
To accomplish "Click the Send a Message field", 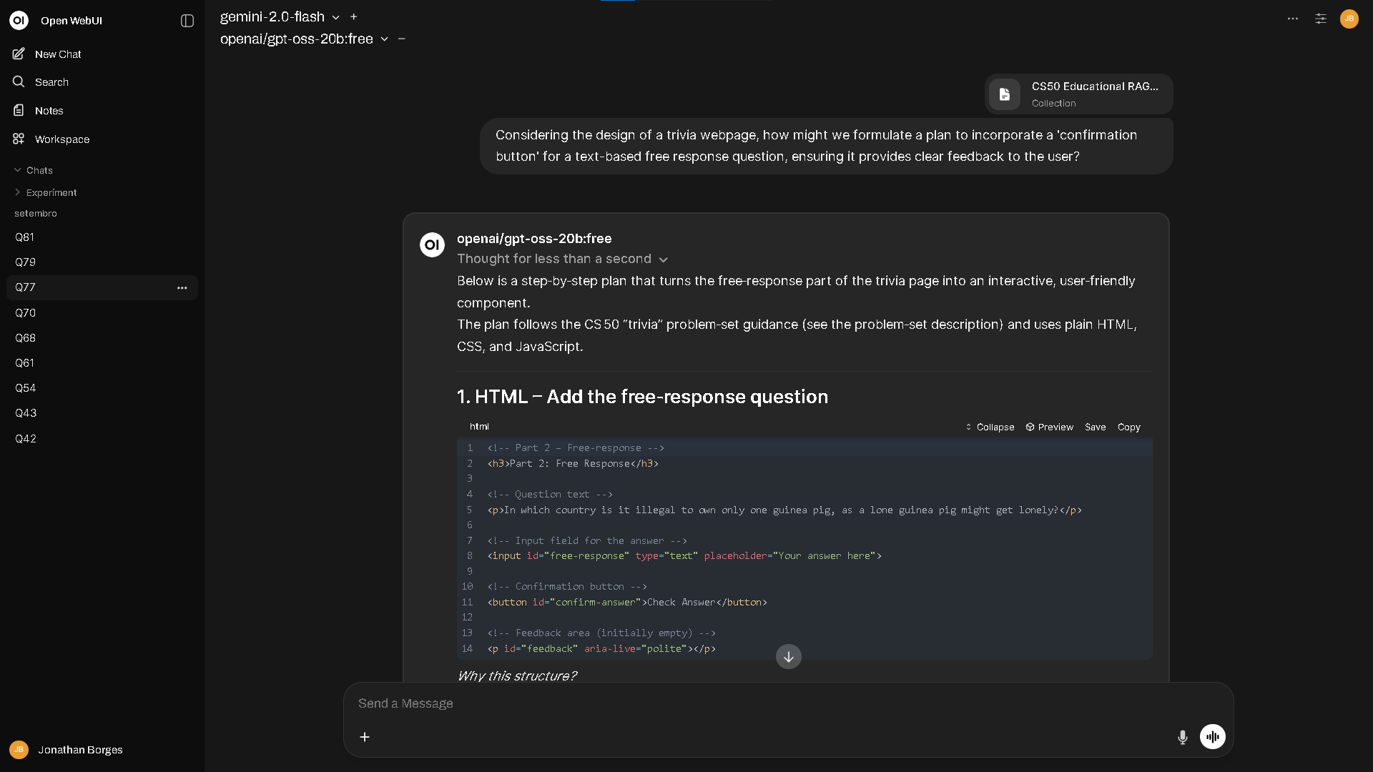I will (x=715, y=703).
